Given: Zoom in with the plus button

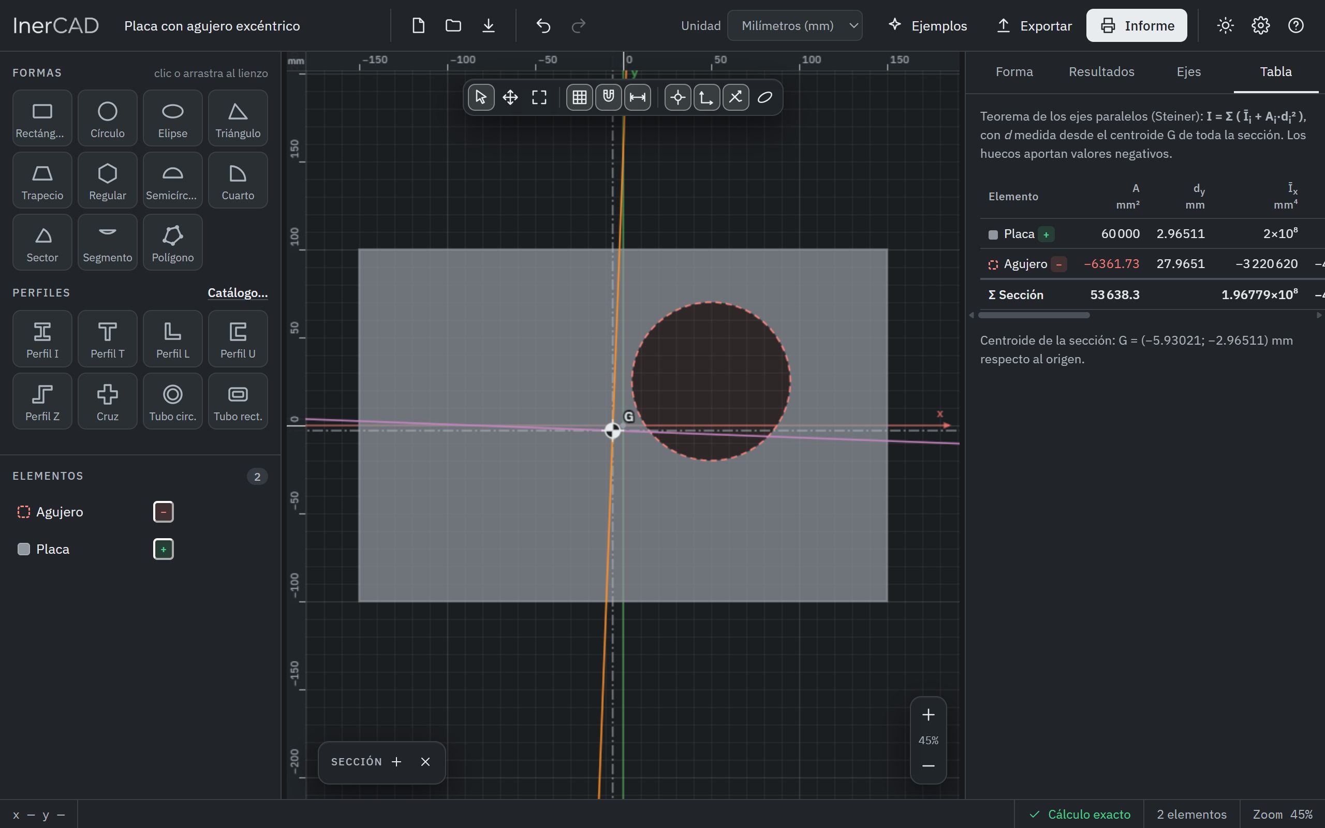Looking at the screenshot, I should (928, 715).
